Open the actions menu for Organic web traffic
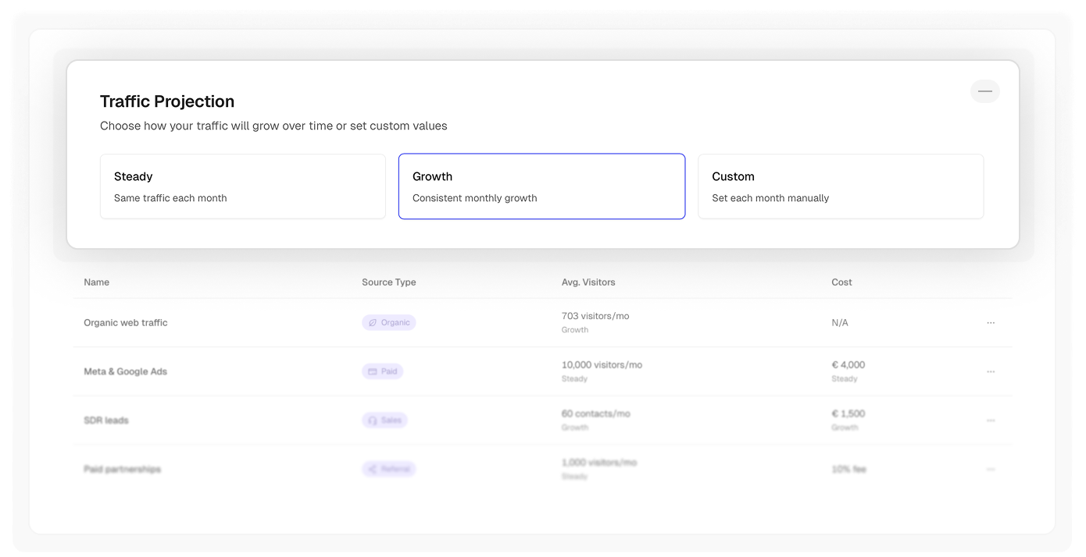 point(991,322)
